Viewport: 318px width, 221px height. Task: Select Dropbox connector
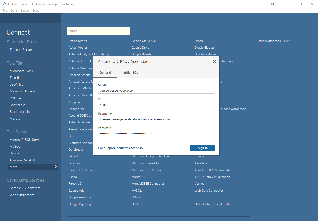click(75, 163)
